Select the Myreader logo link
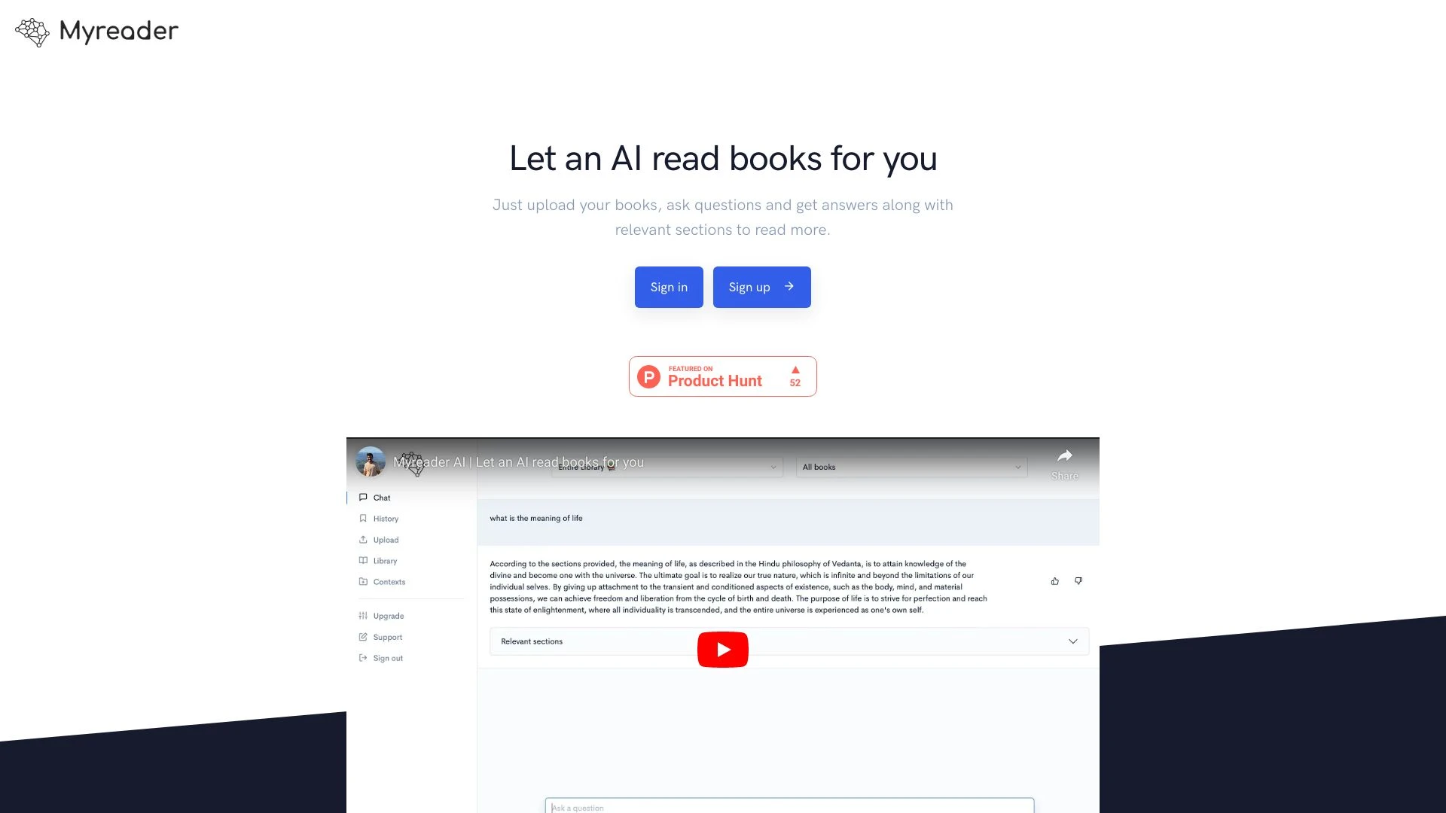Viewport: 1446px width, 813px height. coord(96,31)
